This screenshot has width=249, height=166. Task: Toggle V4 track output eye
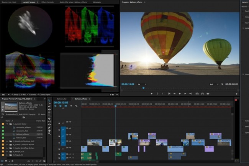point(70,128)
